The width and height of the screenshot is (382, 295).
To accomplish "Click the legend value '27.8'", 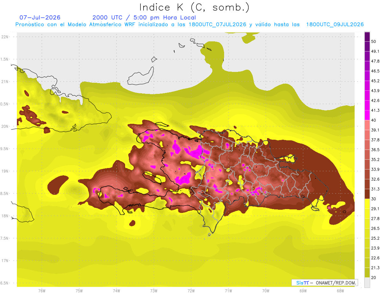I will [x=375, y=219].
